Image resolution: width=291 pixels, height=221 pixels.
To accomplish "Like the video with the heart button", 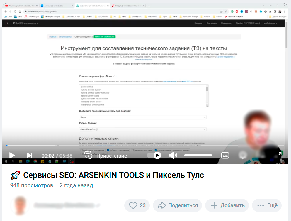I will 137,205.
